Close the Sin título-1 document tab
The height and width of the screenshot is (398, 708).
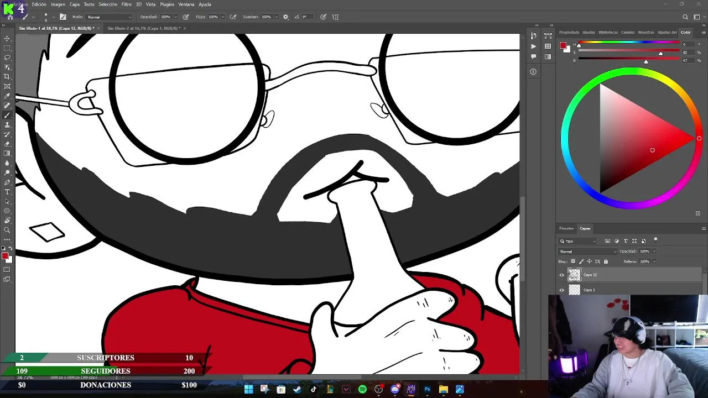97,28
